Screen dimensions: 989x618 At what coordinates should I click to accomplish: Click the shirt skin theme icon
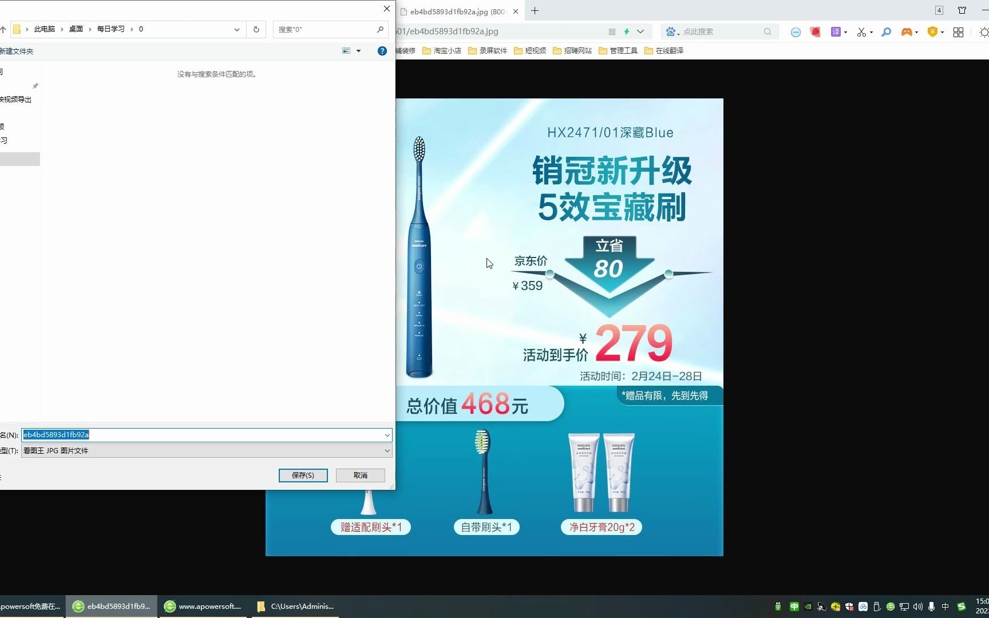point(962,10)
